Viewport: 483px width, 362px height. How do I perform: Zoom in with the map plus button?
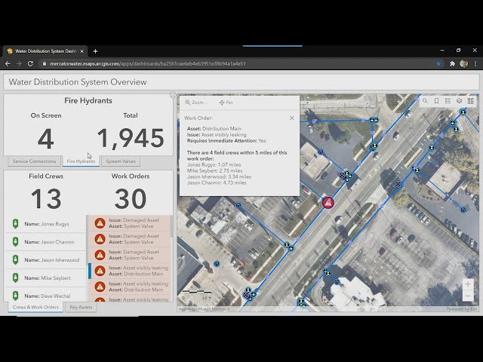click(468, 284)
